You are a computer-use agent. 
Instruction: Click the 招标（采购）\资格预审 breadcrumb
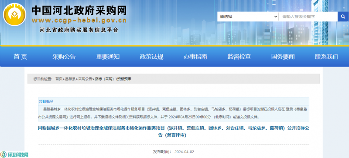click(x=113, y=79)
